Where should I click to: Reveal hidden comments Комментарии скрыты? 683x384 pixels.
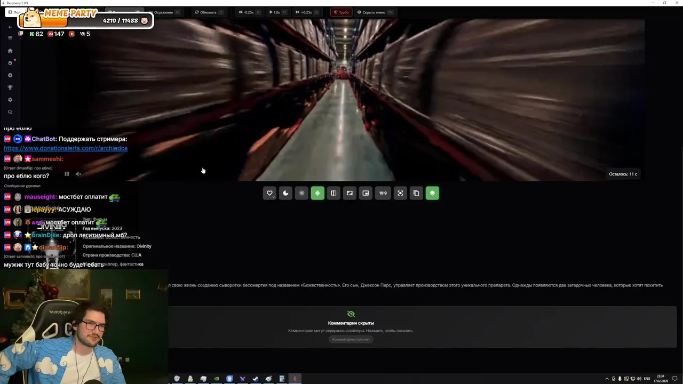tap(351, 323)
